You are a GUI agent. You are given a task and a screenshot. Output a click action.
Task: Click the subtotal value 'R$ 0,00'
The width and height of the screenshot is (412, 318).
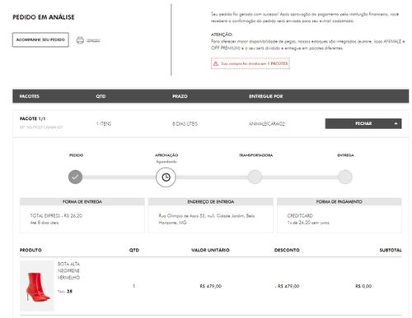coord(363,286)
